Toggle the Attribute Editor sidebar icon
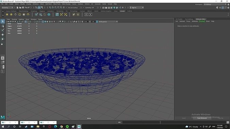230x129 pixels. tap(223, 7)
